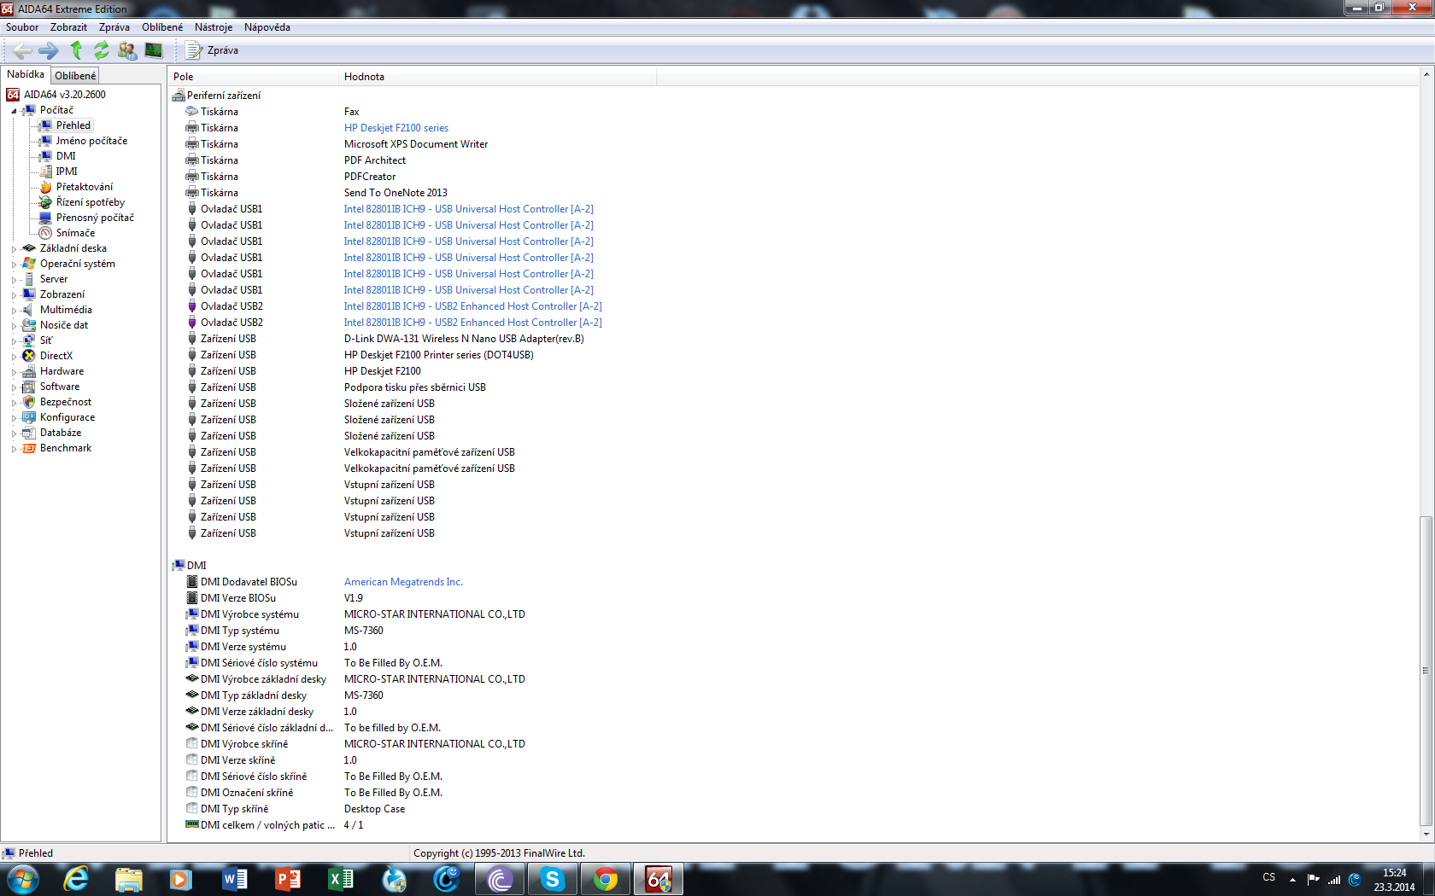Open the Soubor menu
The height and width of the screenshot is (896, 1435).
[x=22, y=27]
